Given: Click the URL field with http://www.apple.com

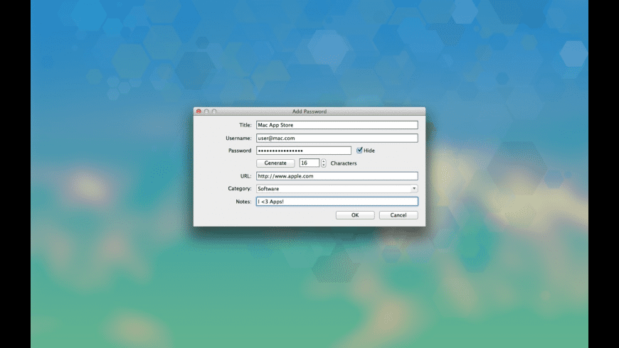Looking at the screenshot, I should [x=337, y=176].
